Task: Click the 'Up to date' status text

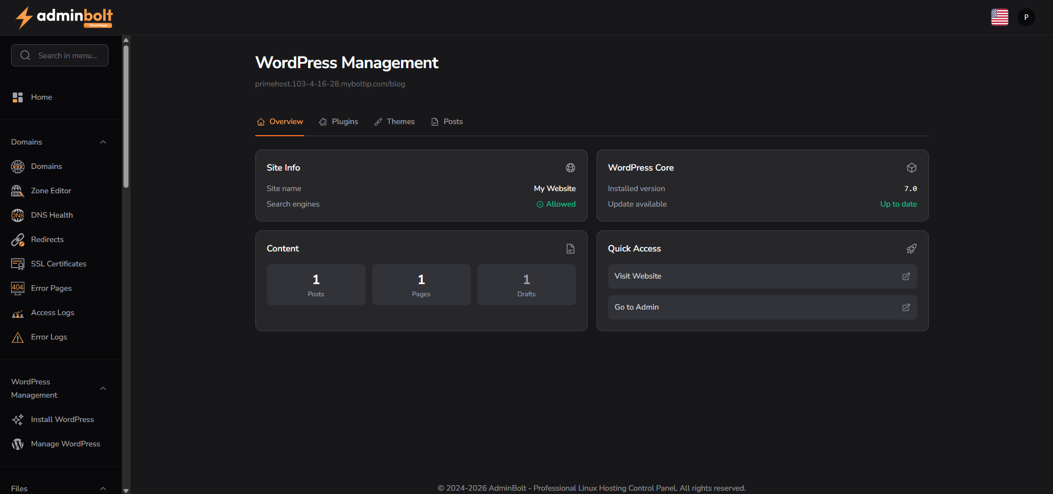Action: [898, 204]
